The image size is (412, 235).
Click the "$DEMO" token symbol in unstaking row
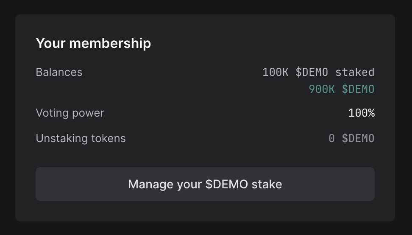pos(358,138)
